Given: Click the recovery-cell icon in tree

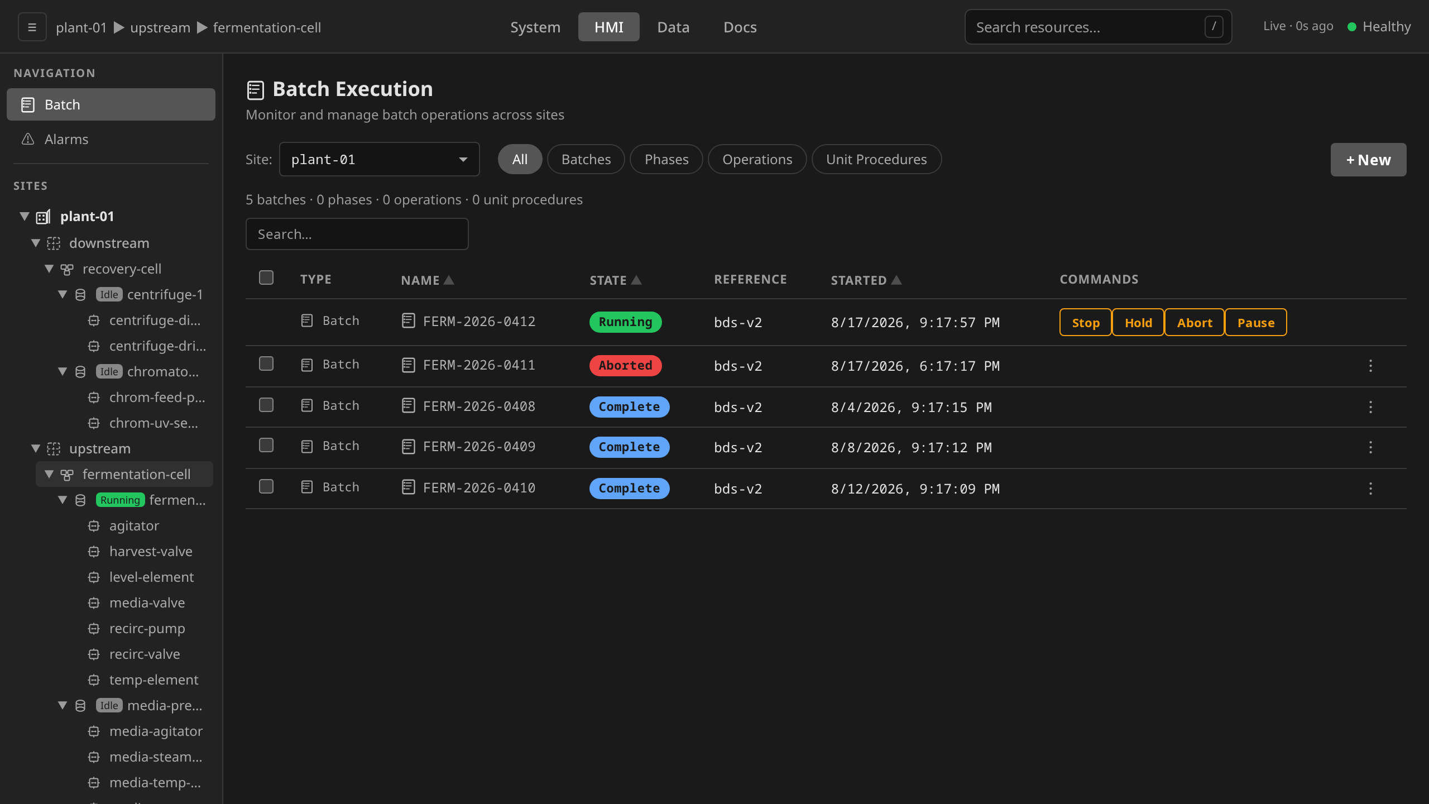Looking at the screenshot, I should click(x=67, y=270).
